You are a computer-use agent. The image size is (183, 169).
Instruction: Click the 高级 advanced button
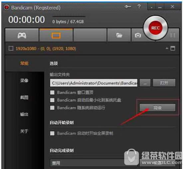157,108
